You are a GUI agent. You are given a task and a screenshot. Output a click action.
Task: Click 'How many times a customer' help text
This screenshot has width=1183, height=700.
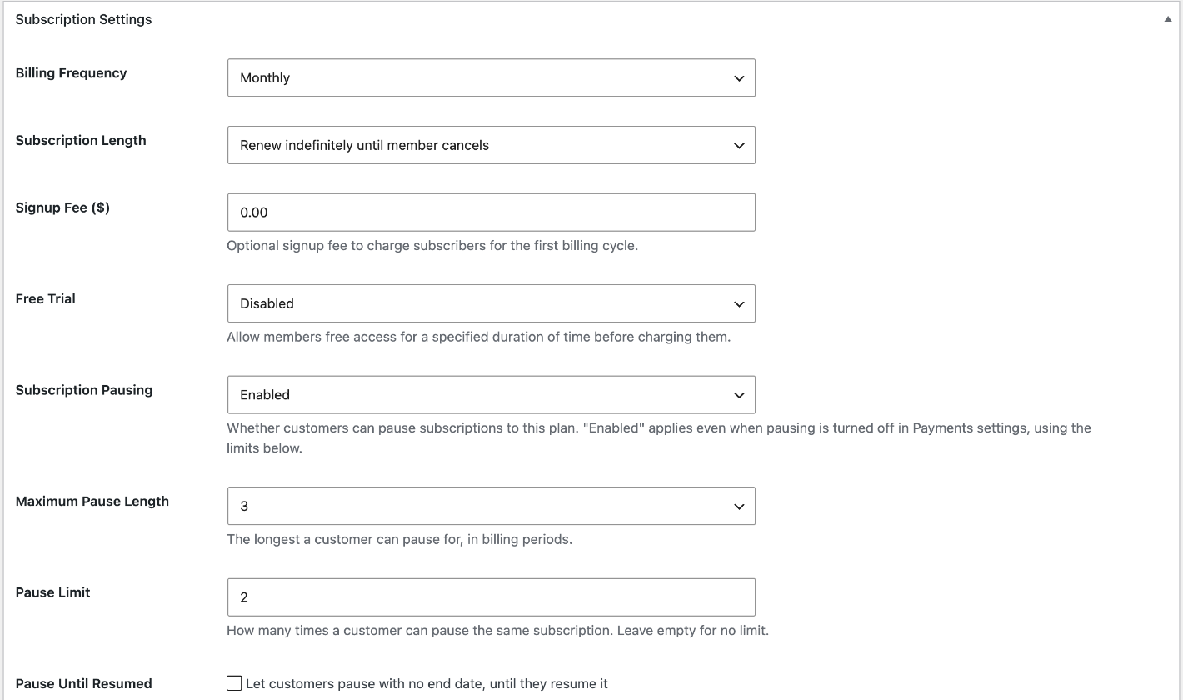pyautogui.click(x=498, y=631)
